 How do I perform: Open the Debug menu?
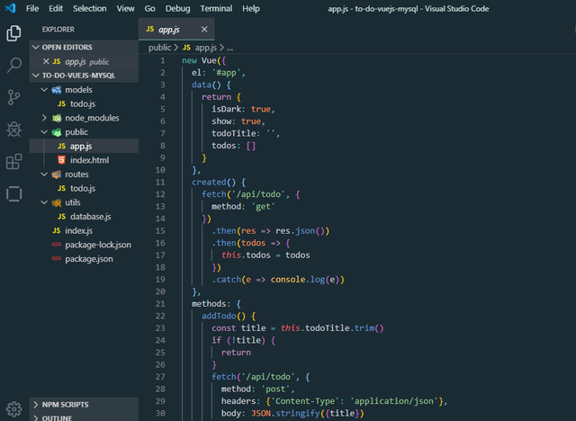click(x=178, y=8)
